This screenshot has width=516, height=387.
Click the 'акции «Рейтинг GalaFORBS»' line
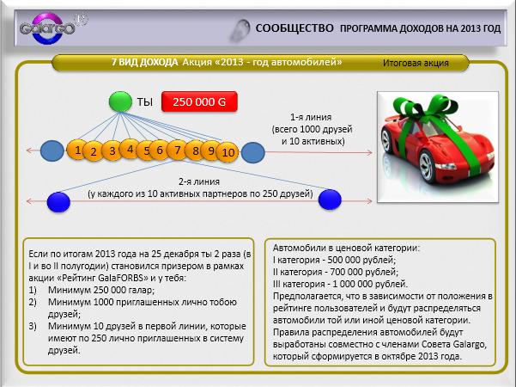tap(107, 278)
